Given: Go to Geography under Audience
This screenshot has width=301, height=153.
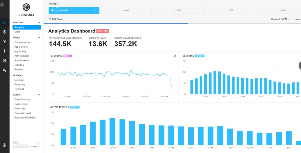Looking at the screenshot, I should [x=20, y=85].
